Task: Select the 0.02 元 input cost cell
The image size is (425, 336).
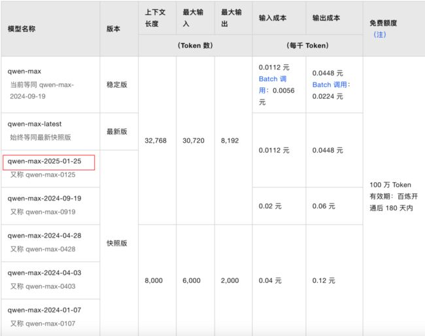Action: (x=270, y=206)
